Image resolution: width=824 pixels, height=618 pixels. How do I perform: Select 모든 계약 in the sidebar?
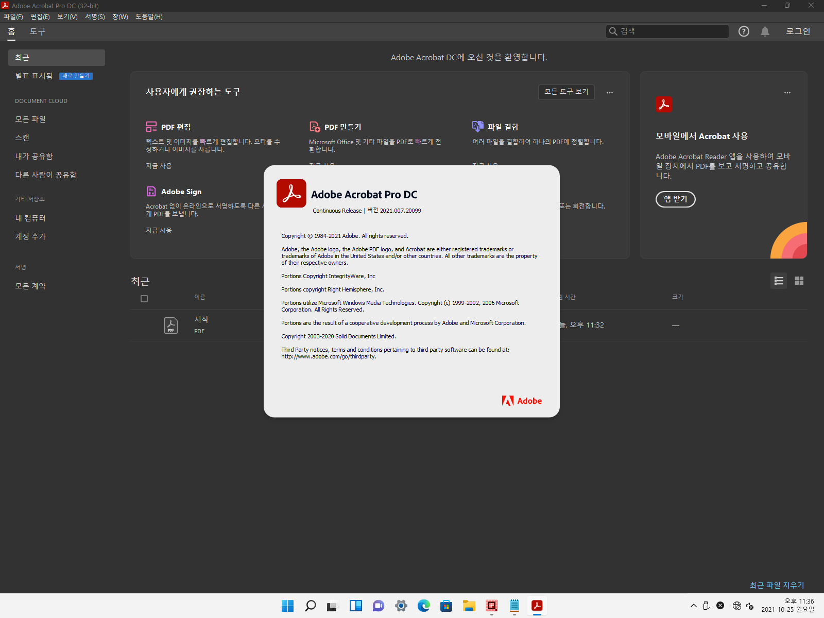coord(30,286)
